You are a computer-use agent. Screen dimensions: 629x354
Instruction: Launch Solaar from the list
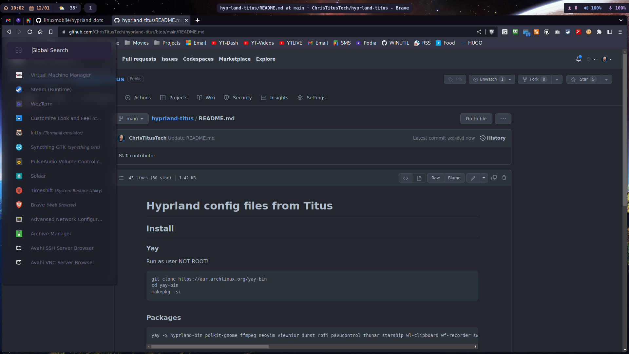59,176
